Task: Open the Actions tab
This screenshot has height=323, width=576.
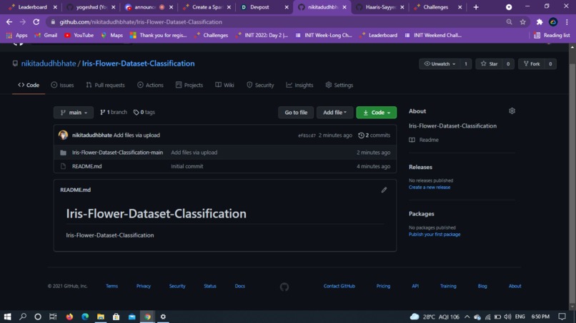Action: (150, 85)
